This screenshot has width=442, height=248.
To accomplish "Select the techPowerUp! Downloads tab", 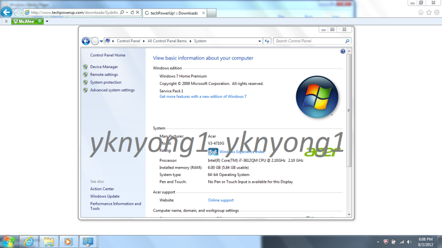I will tap(174, 13).
